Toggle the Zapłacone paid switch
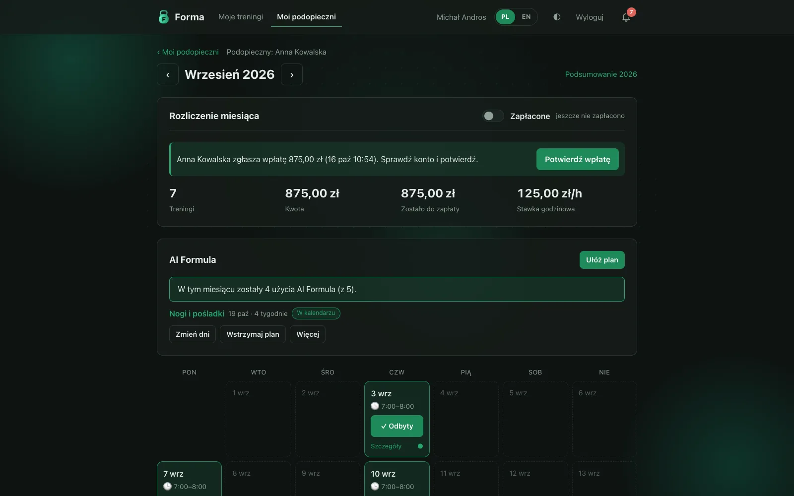This screenshot has width=794, height=496. click(493, 116)
